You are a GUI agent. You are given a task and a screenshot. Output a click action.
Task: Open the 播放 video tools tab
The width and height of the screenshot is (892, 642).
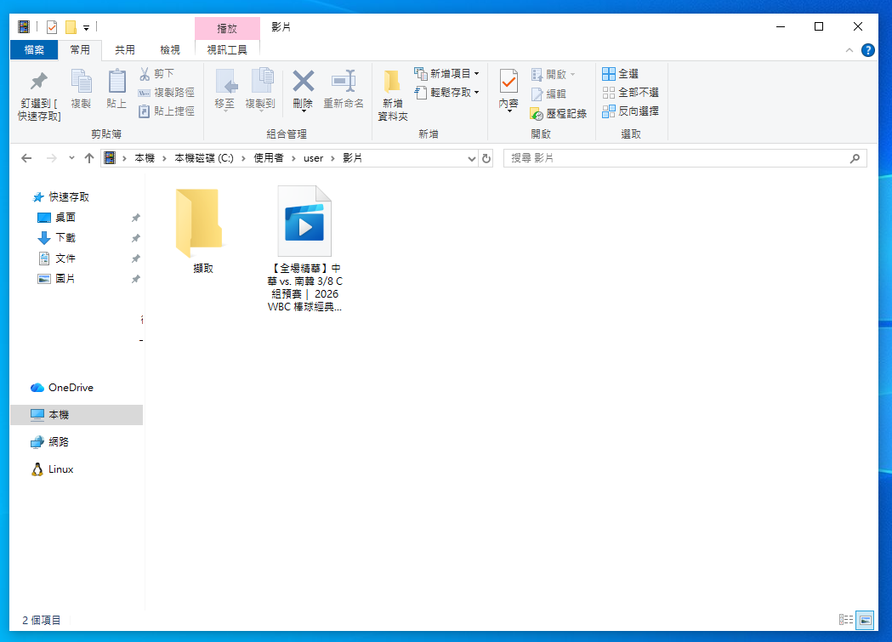pyautogui.click(x=227, y=26)
